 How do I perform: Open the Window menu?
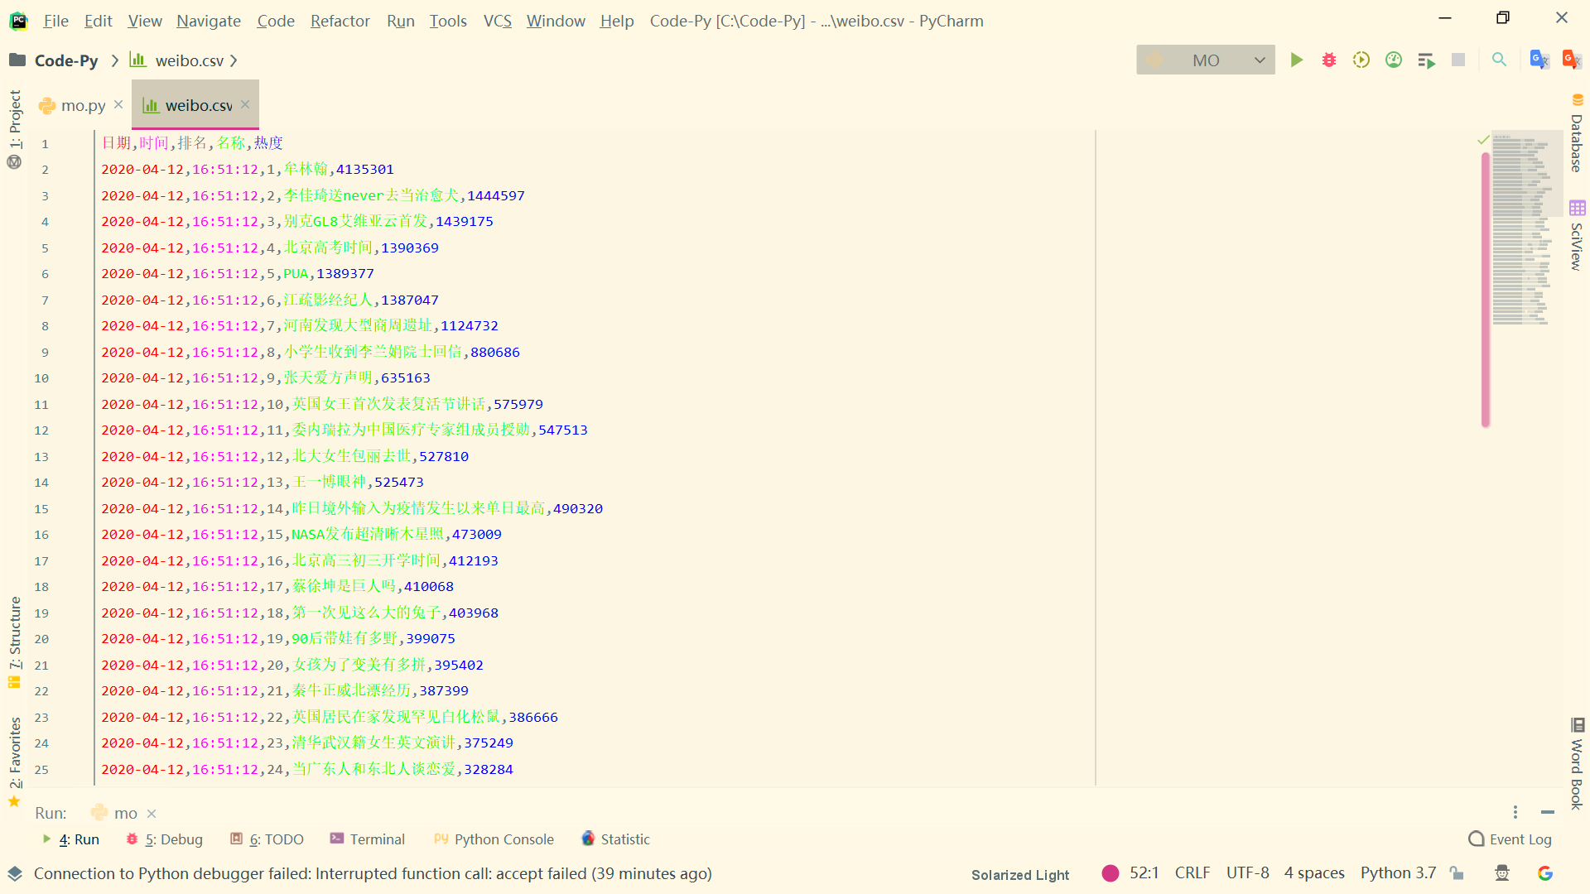pyautogui.click(x=556, y=21)
